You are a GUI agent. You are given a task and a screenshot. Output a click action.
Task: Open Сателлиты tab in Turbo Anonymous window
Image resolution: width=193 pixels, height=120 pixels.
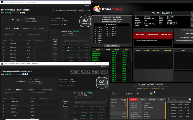[x=47, y=90]
